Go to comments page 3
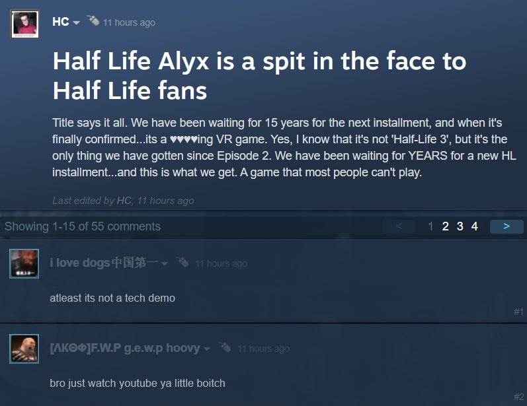 point(460,226)
